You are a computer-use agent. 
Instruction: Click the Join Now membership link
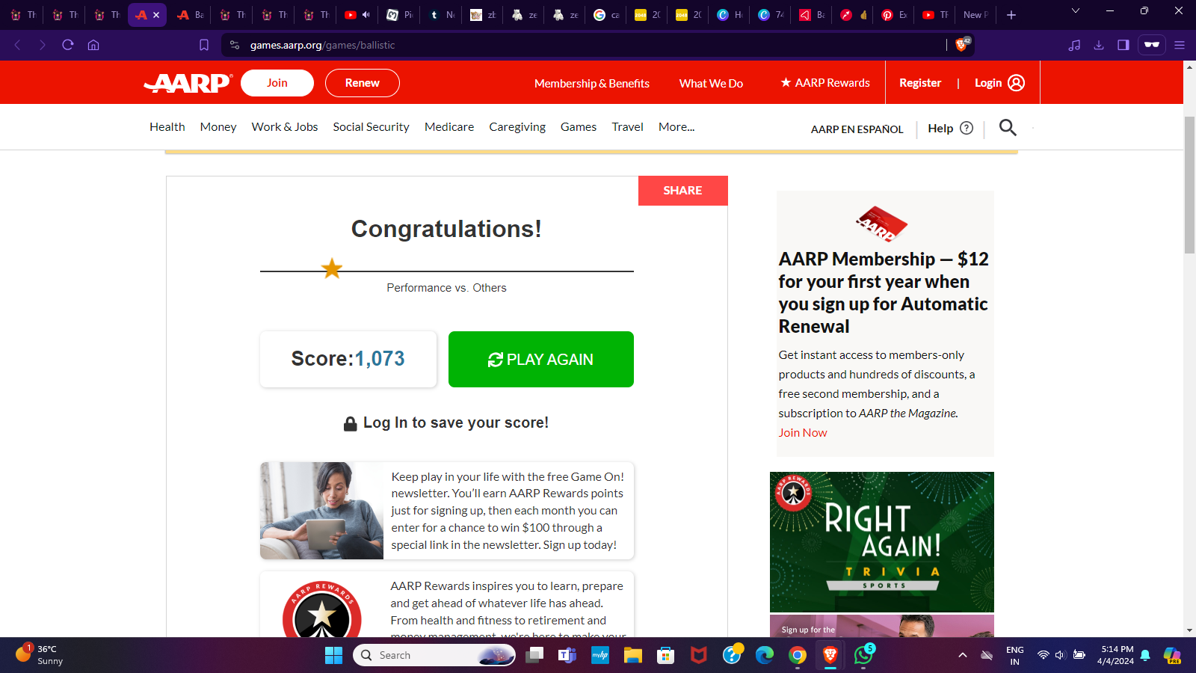pos(803,433)
